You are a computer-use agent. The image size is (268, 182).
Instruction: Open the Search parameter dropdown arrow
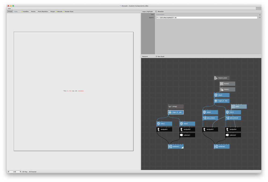click(x=260, y=18)
